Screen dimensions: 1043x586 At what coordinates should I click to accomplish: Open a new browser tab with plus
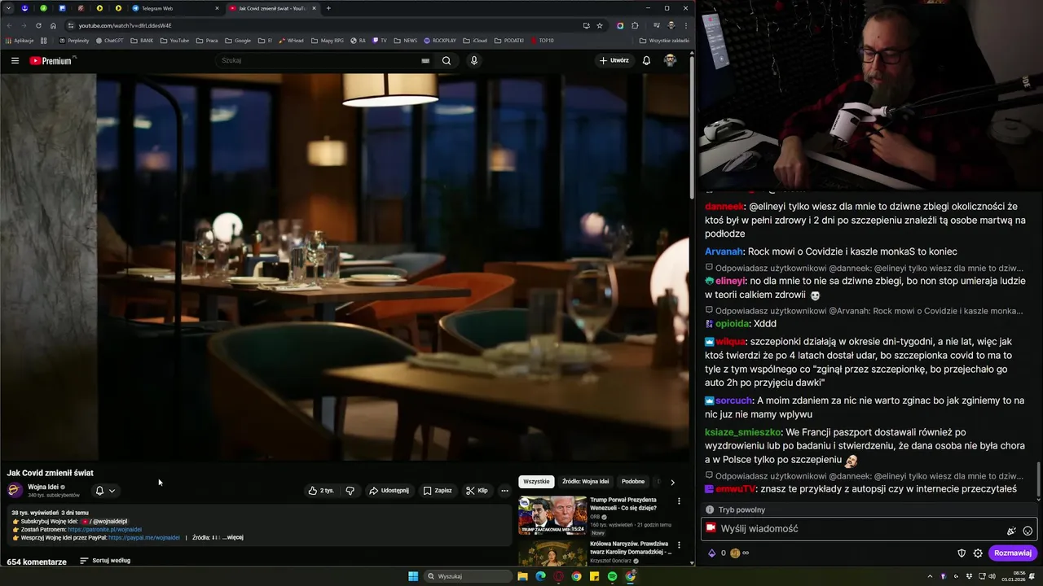tap(328, 8)
